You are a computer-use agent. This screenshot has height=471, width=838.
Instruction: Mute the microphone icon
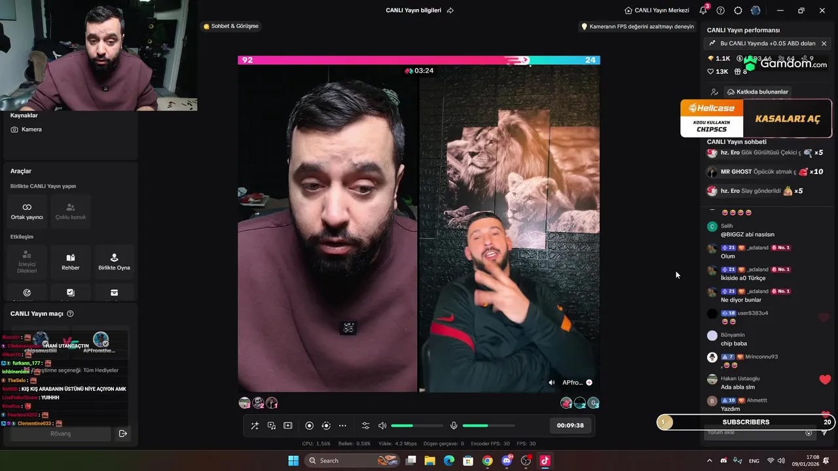(454, 426)
